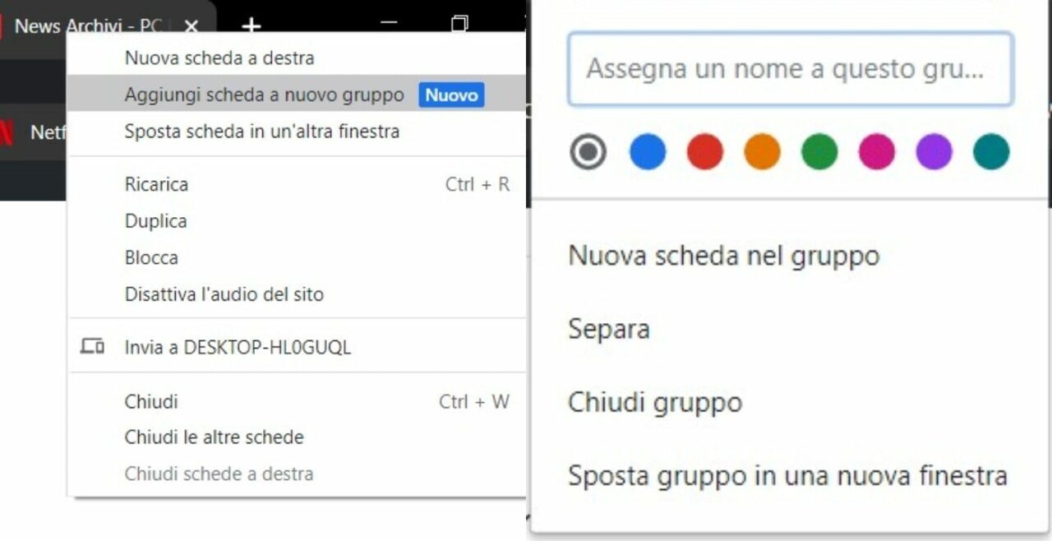The width and height of the screenshot is (1052, 541).
Task: Close the News Archivi tab
Action: point(191,26)
